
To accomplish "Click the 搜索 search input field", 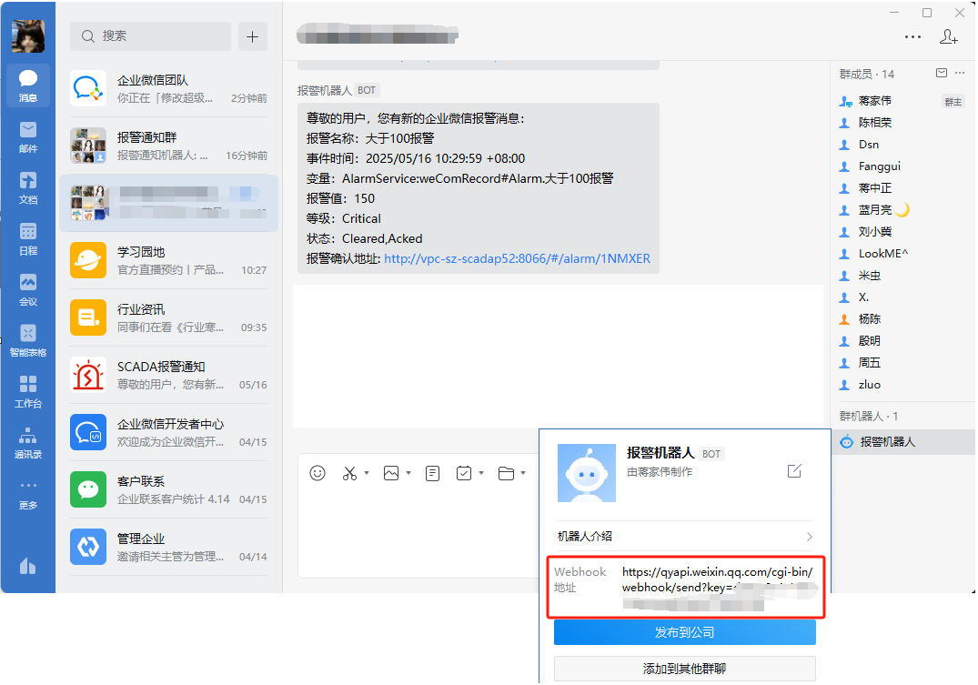I will [x=150, y=35].
